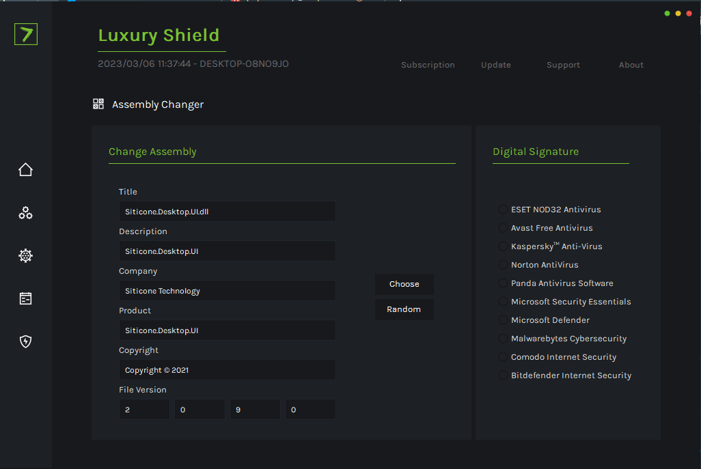Click the Title field Siticone.Desktop.UI.dll

(x=227, y=211)
